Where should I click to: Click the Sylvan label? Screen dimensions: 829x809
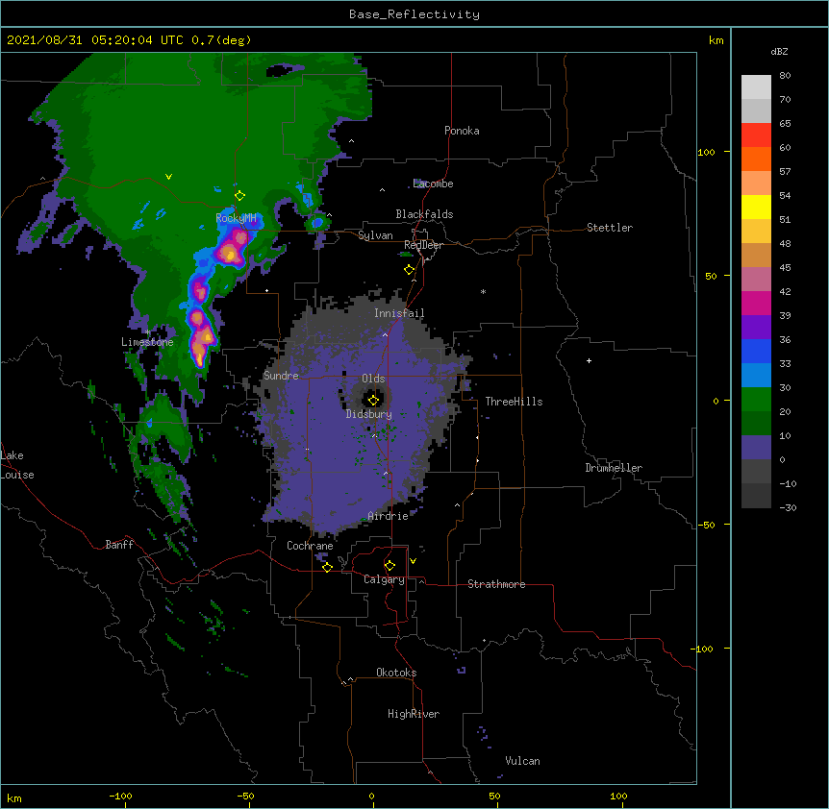point(375,235)
